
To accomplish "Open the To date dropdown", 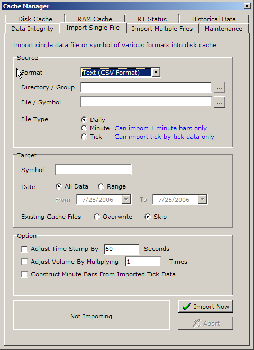I will coord(203,199).
